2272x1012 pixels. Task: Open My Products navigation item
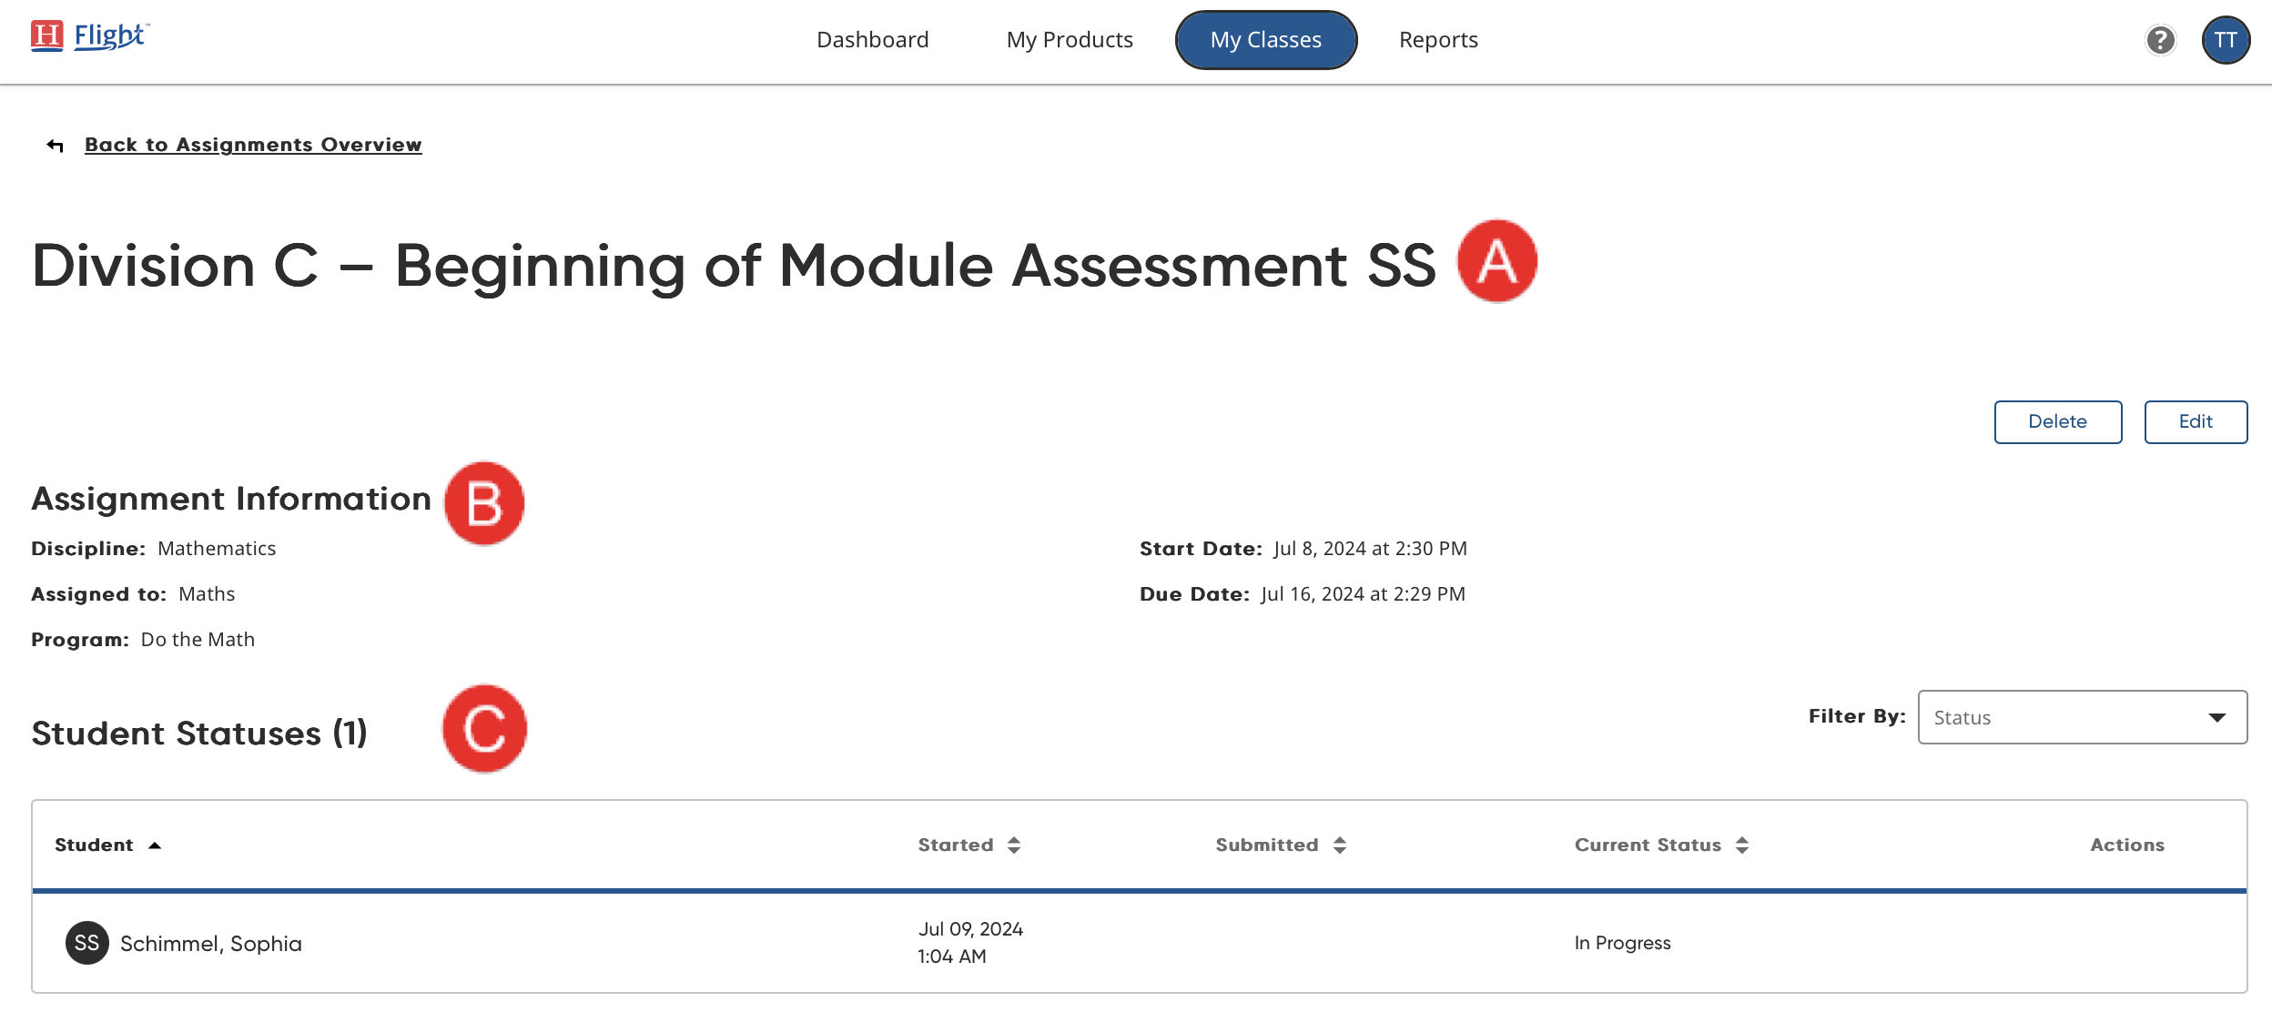click(x=1070, y=40)
